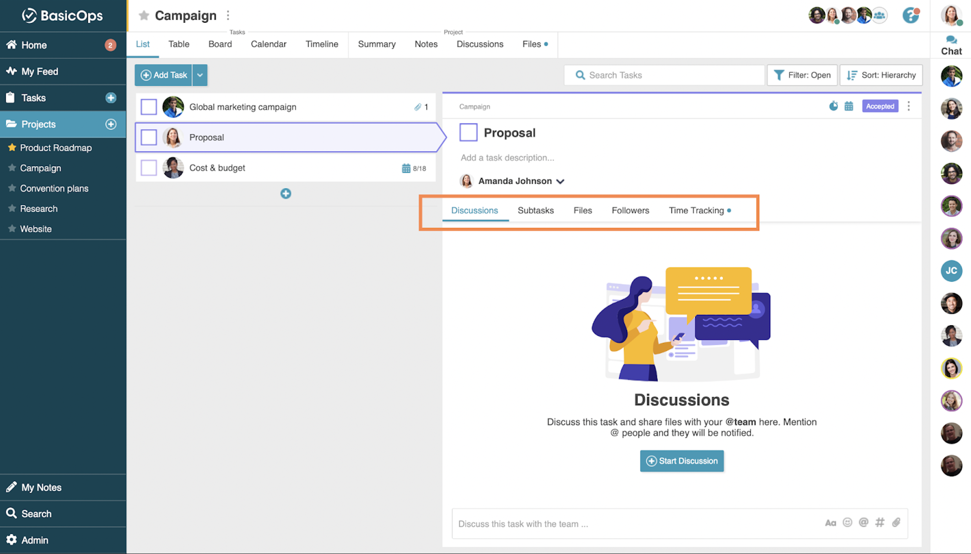Screen dimensions: 971x554
Task: Toggle star for Convention plans project
Action: click(x=12, y=188)
